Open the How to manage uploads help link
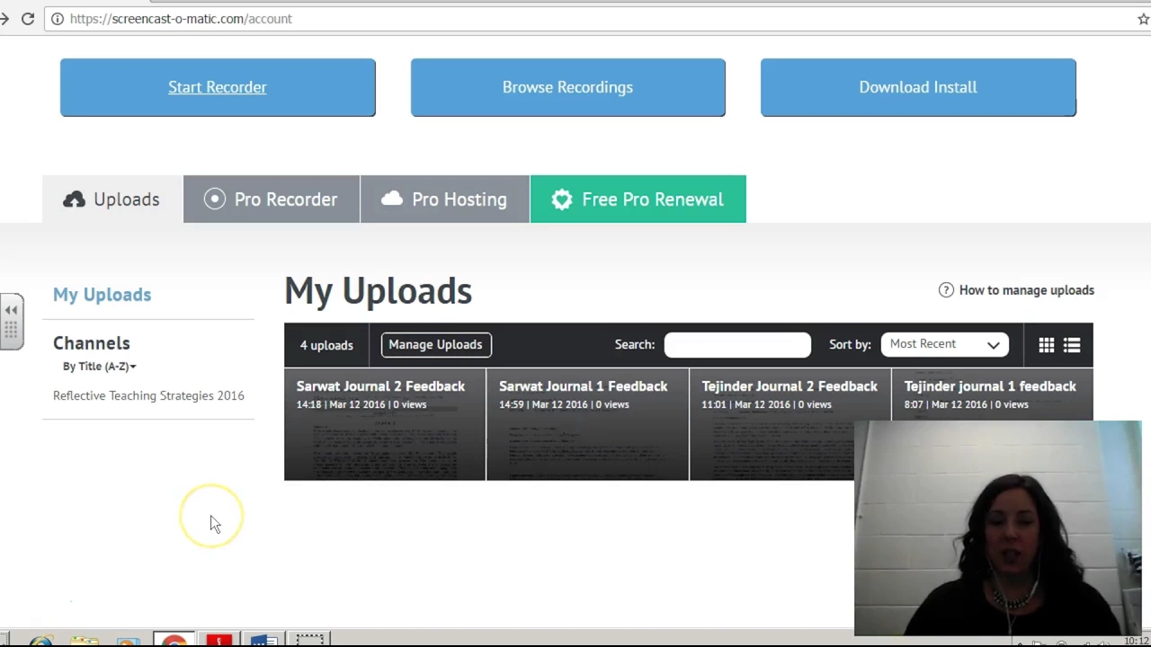1151x647 pixels. (1016, 290)
